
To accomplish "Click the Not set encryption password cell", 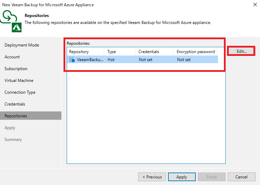I will click(184, 60).
